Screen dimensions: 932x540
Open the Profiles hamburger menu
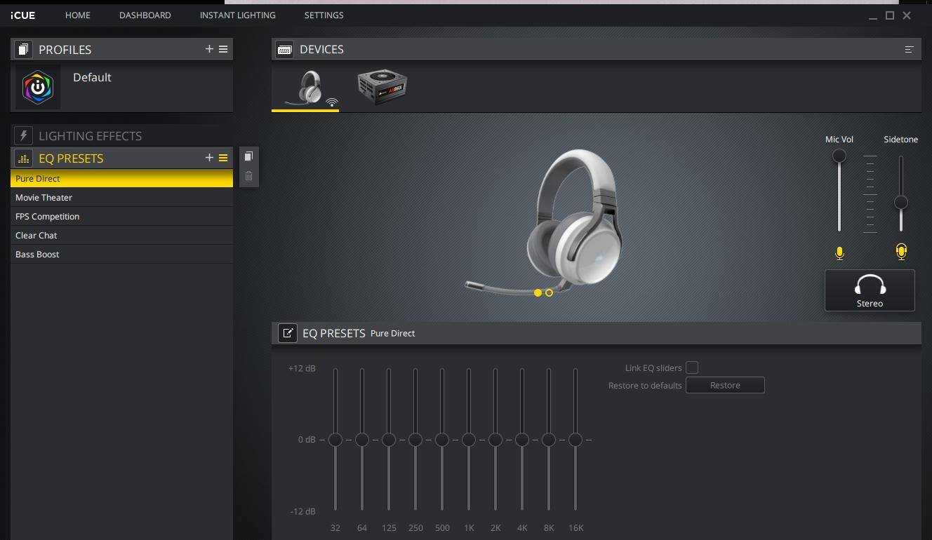coord(223,49)
